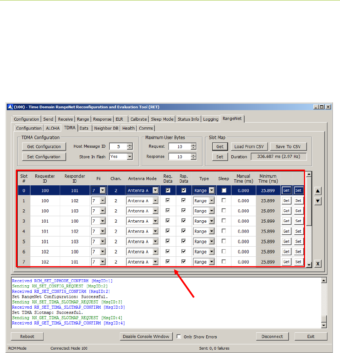Open the Send tab

tap(48, 119)
